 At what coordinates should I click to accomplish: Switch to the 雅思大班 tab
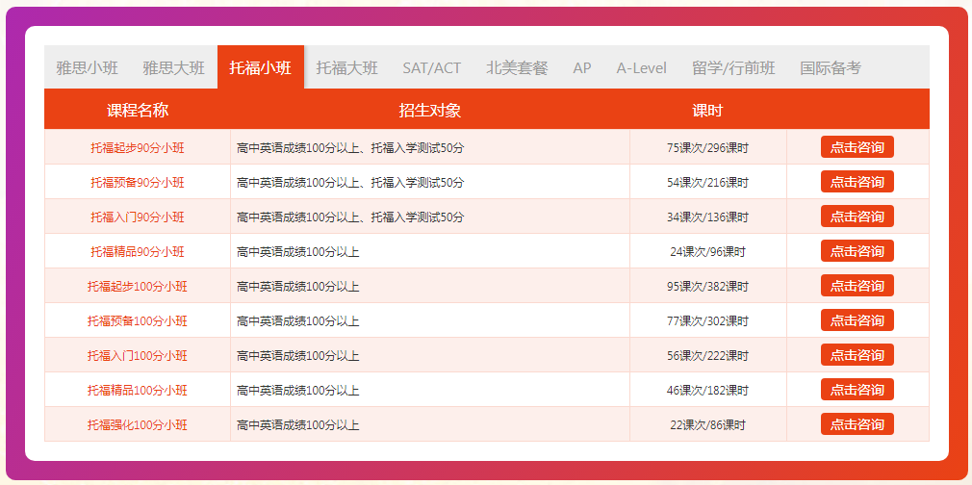click(173, 67)
